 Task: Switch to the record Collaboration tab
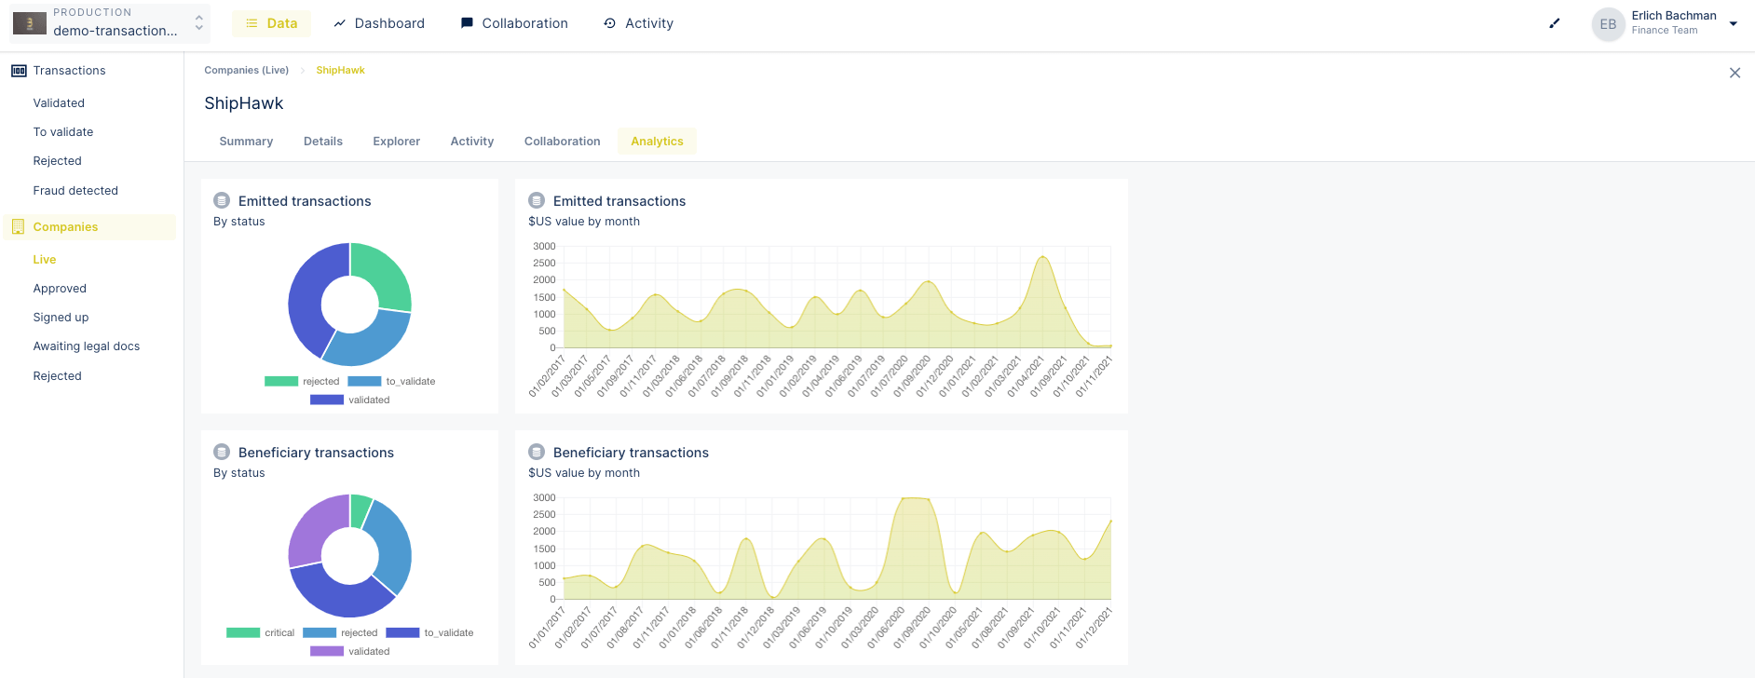562,142
